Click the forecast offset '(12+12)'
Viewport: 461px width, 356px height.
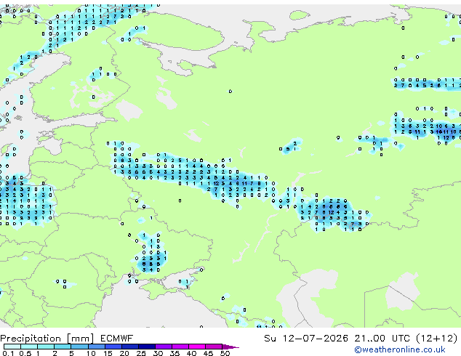click(x=437, y=339)
